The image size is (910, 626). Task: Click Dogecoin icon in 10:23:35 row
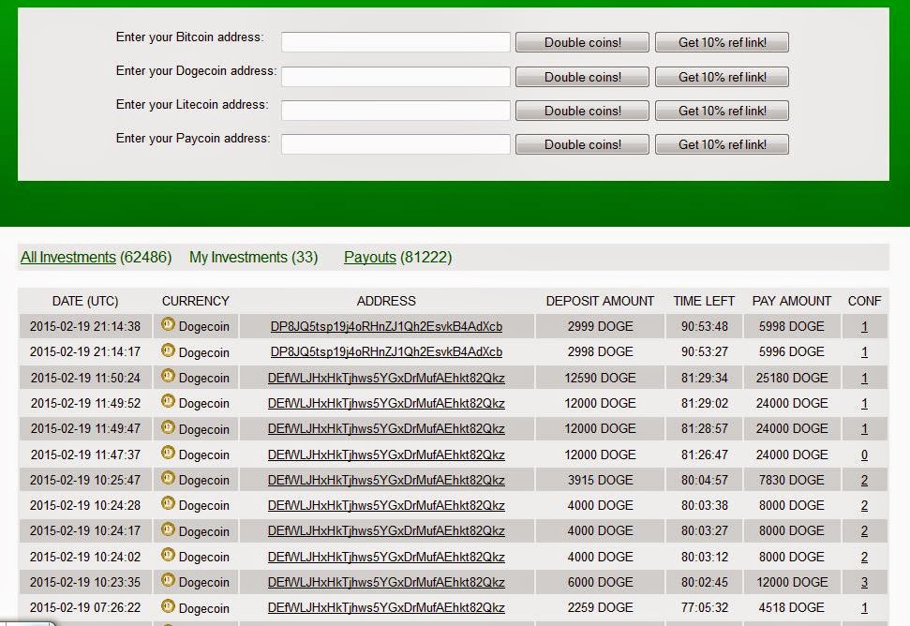point(168,580)
